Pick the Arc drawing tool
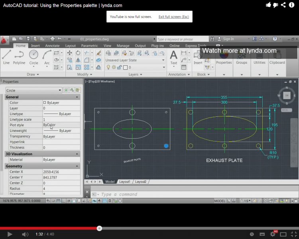Viewport: 299px width, 239px height. pos(47,57)
